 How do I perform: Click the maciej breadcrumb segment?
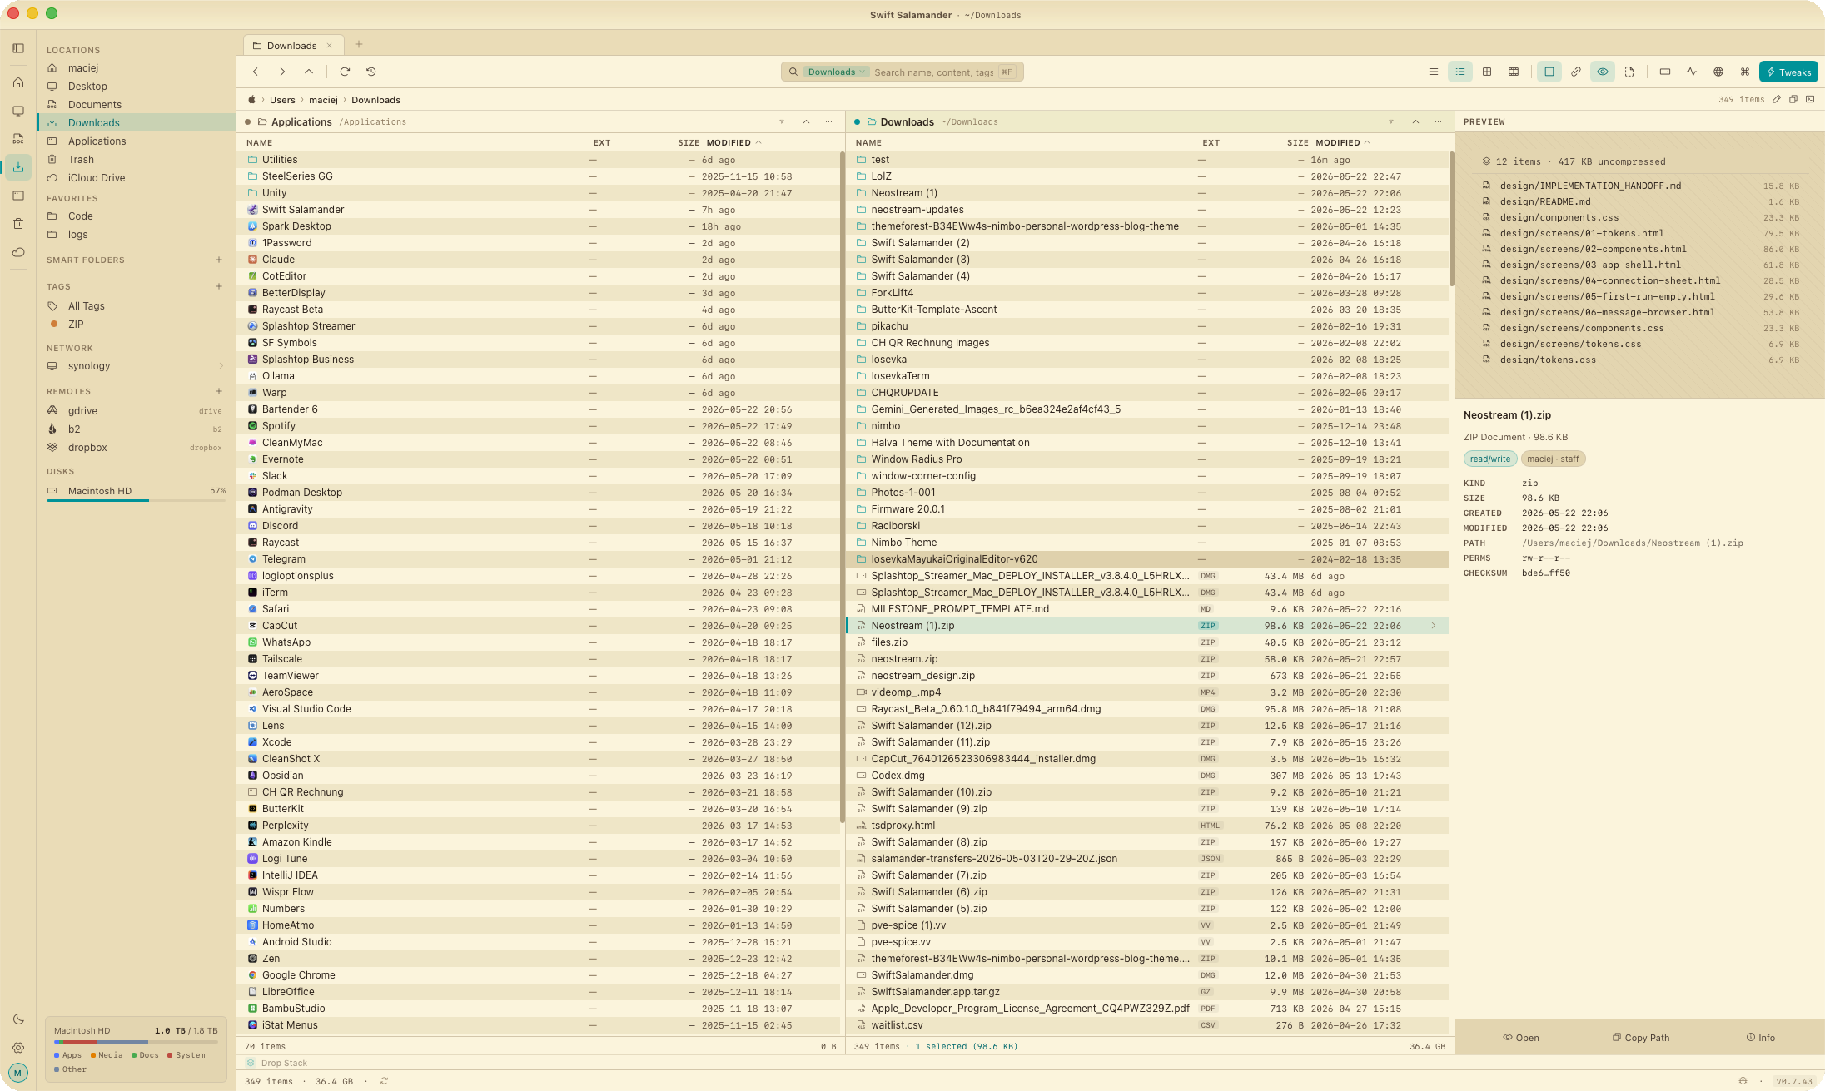pyautogui.click(x=323, y=100)
